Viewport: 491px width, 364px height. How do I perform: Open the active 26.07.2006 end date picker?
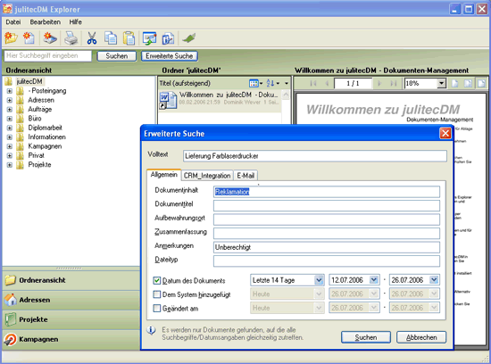(434, 279)
